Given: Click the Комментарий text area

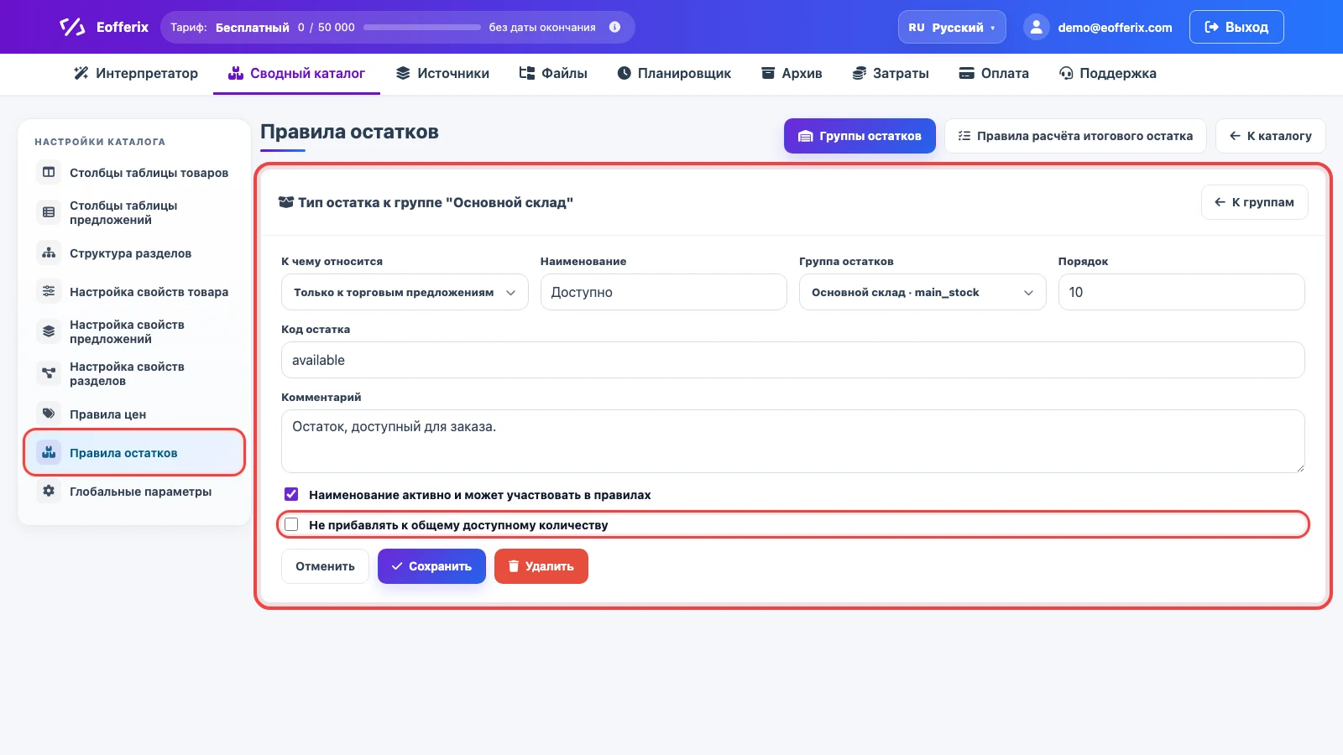Looking at the screenshot, I should click(x=793, y=441).
